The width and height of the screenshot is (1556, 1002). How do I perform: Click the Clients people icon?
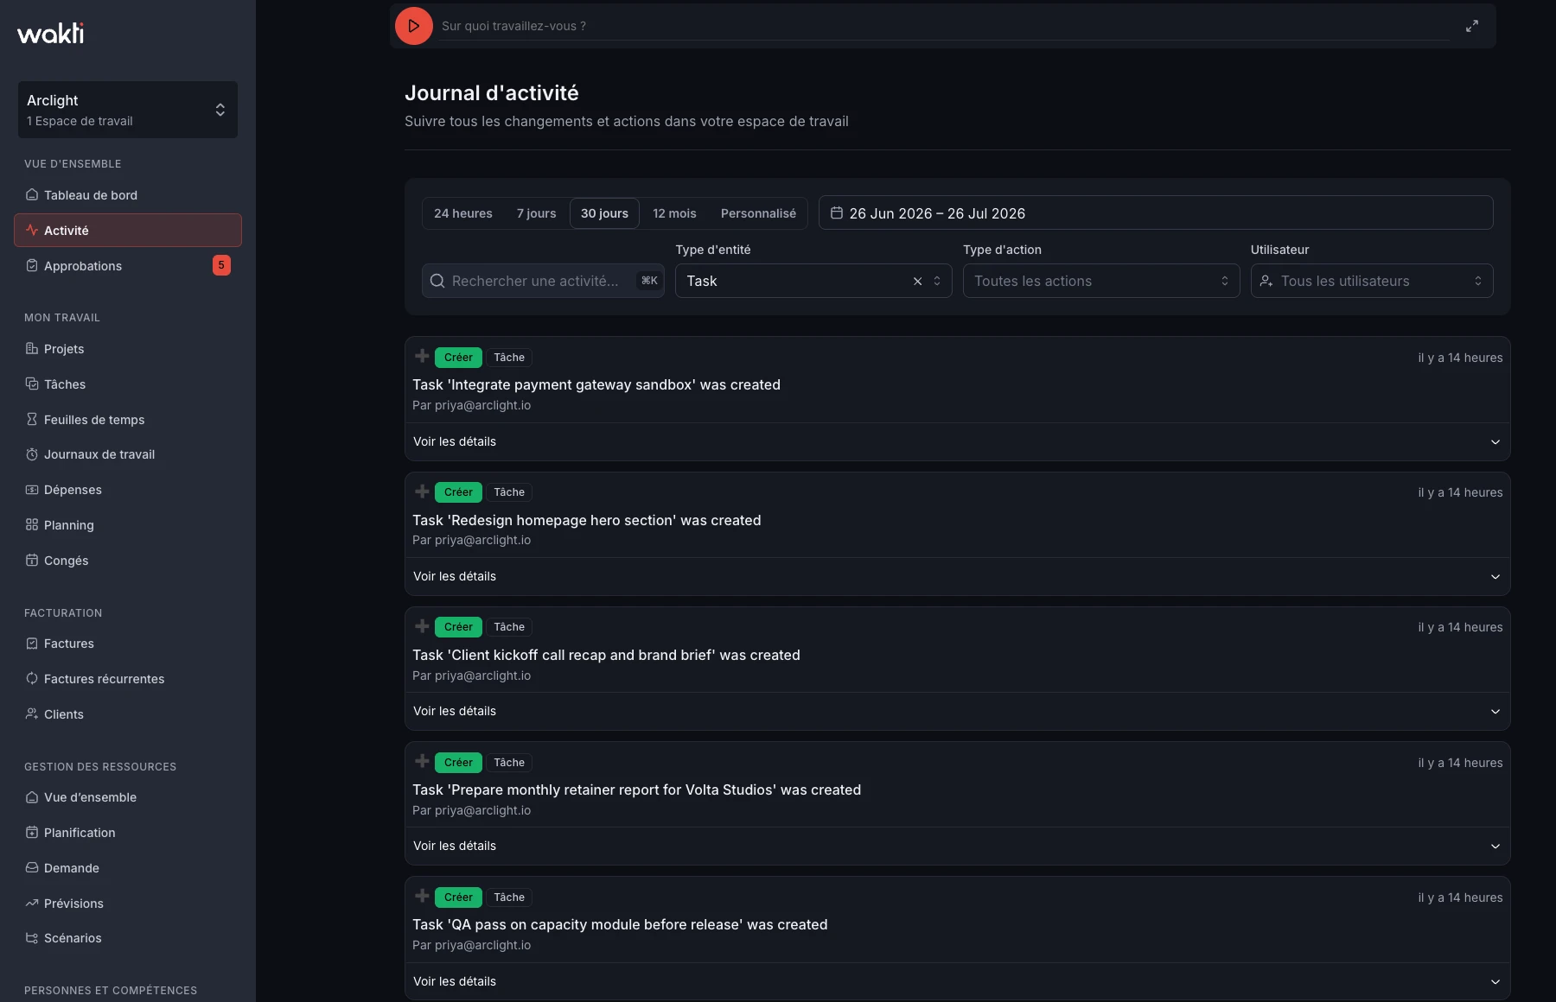point(32,714)
